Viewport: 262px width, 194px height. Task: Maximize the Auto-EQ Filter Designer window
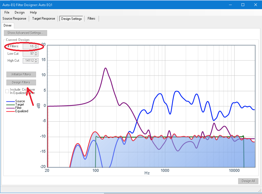coord(243,5)
